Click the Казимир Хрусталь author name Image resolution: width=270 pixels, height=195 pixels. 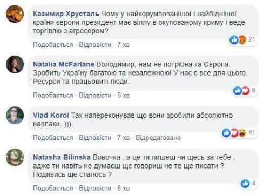tap(66, 14)
